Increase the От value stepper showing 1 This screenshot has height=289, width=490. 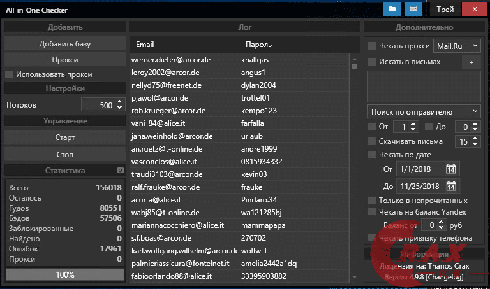point(413,123)
